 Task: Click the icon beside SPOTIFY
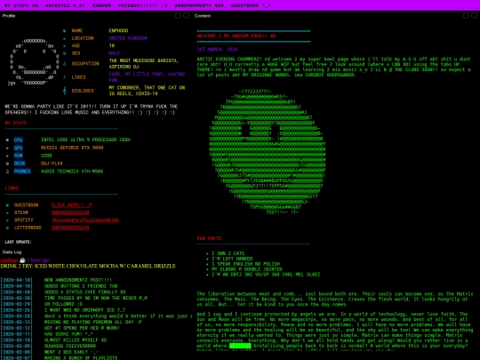tap(7, 220)
